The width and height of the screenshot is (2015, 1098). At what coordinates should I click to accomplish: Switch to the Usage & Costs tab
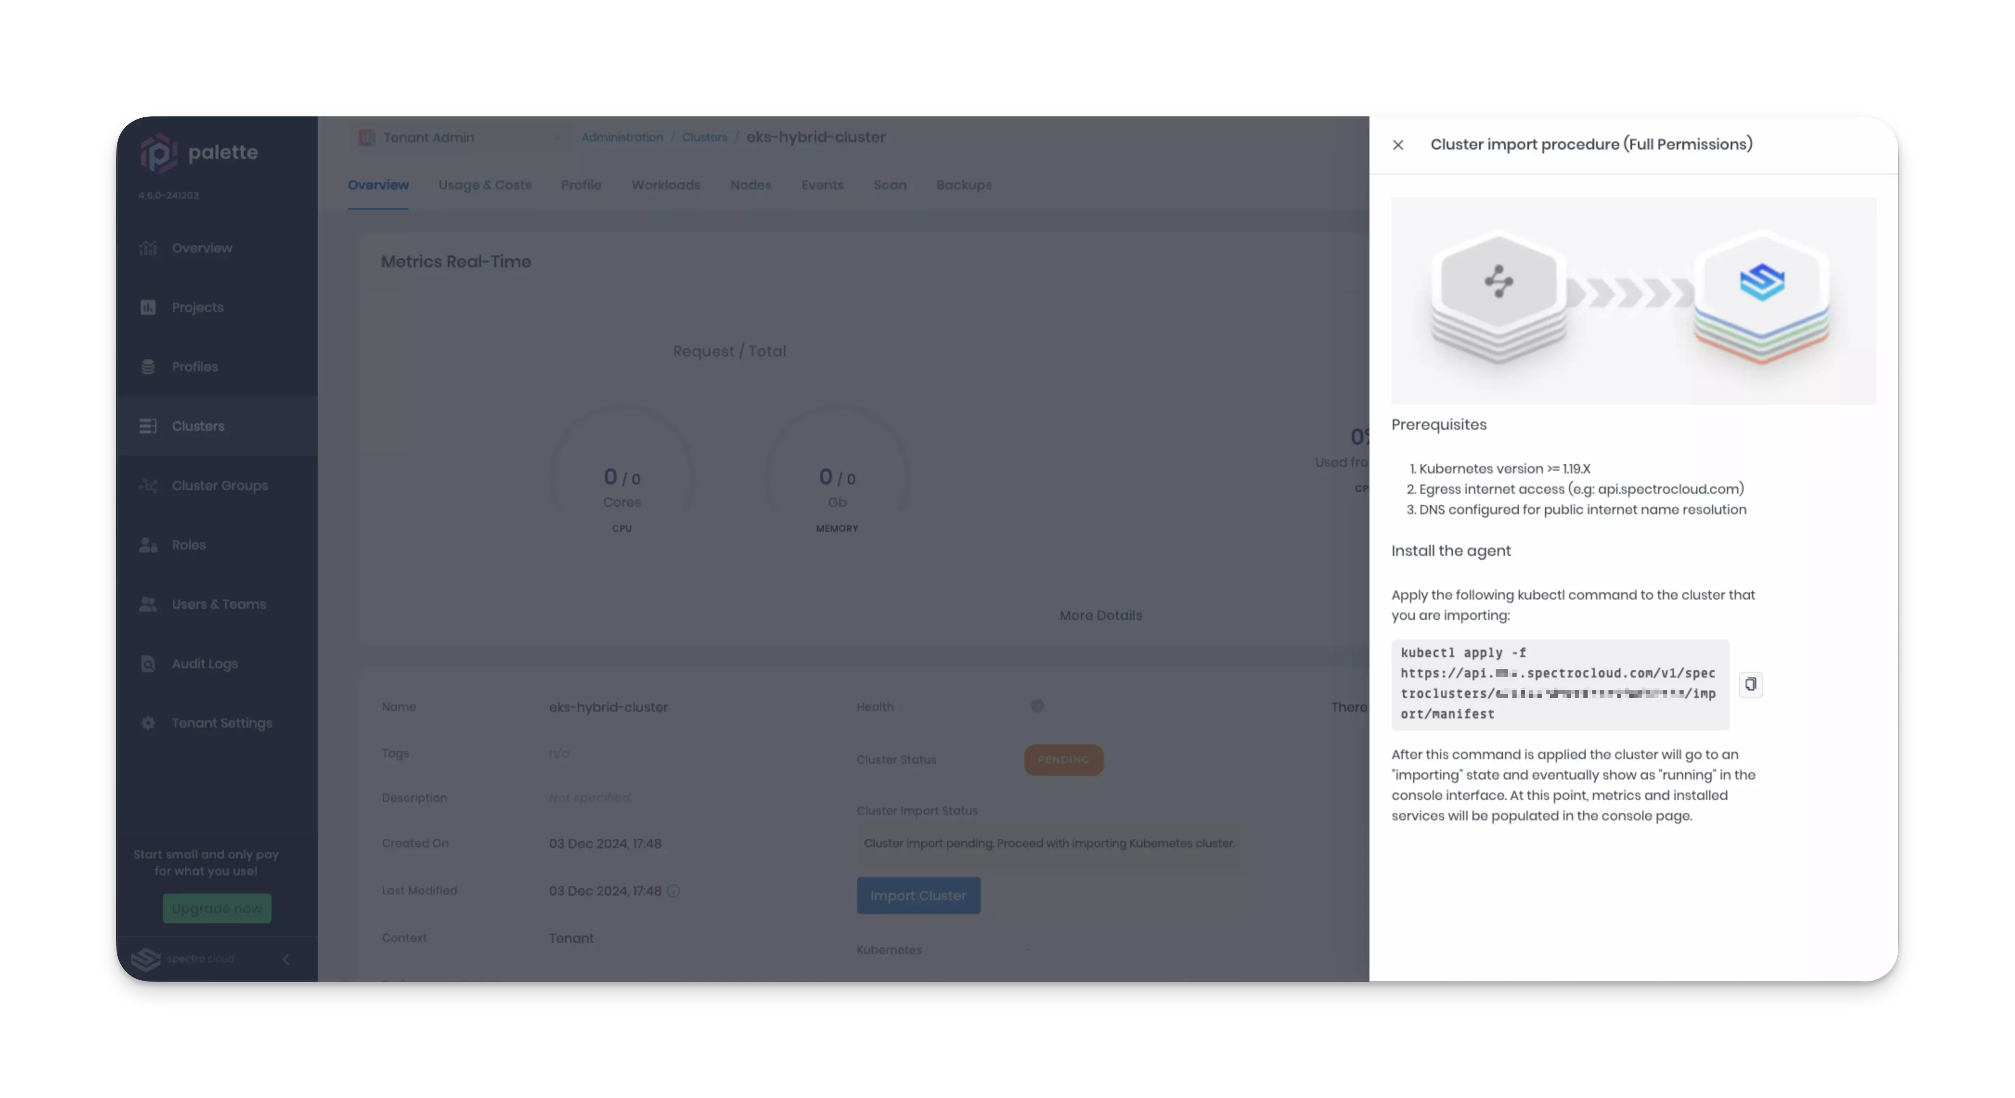484,186
